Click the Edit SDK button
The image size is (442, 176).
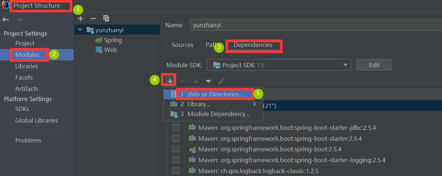374,65
